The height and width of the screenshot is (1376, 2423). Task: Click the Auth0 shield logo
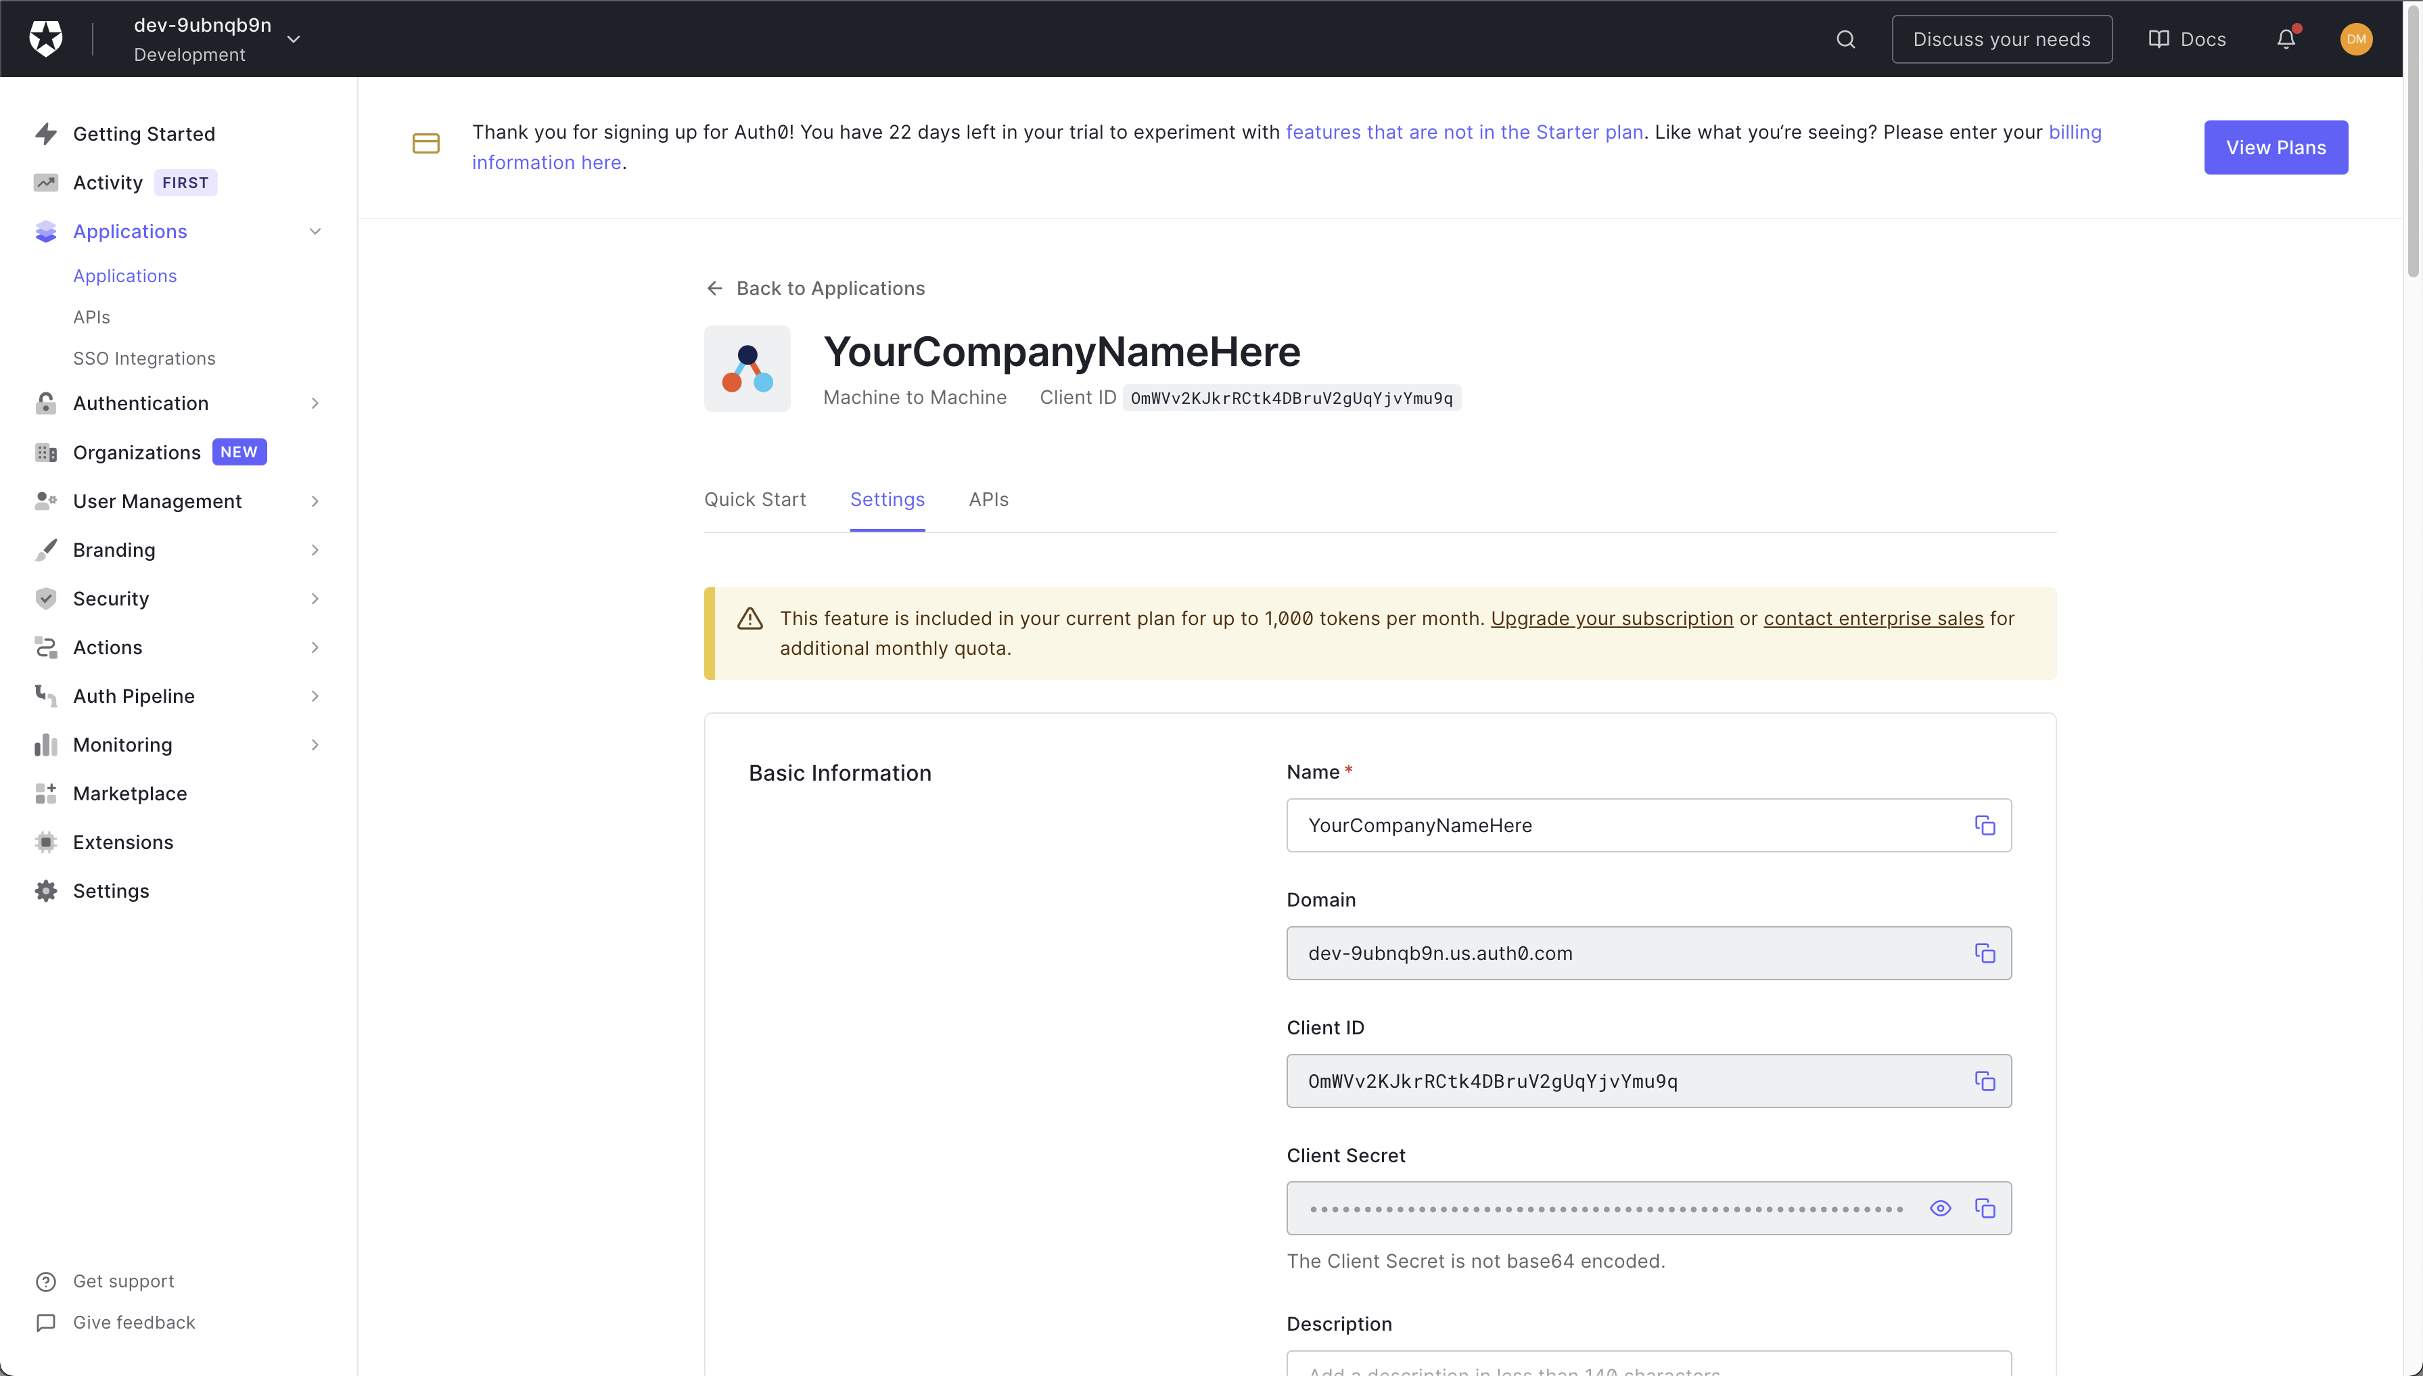coord(45,39)
